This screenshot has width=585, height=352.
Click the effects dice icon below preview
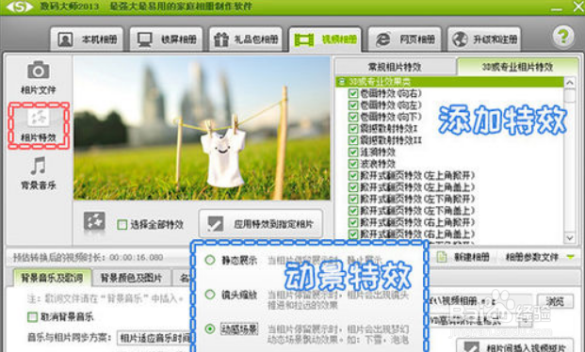pyautogui.click(x=94, y=221)
